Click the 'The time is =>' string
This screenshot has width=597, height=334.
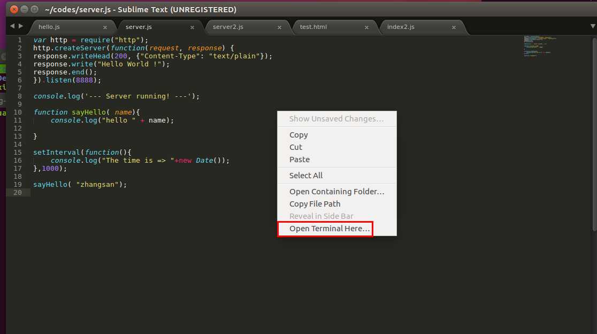coord(138,161)
